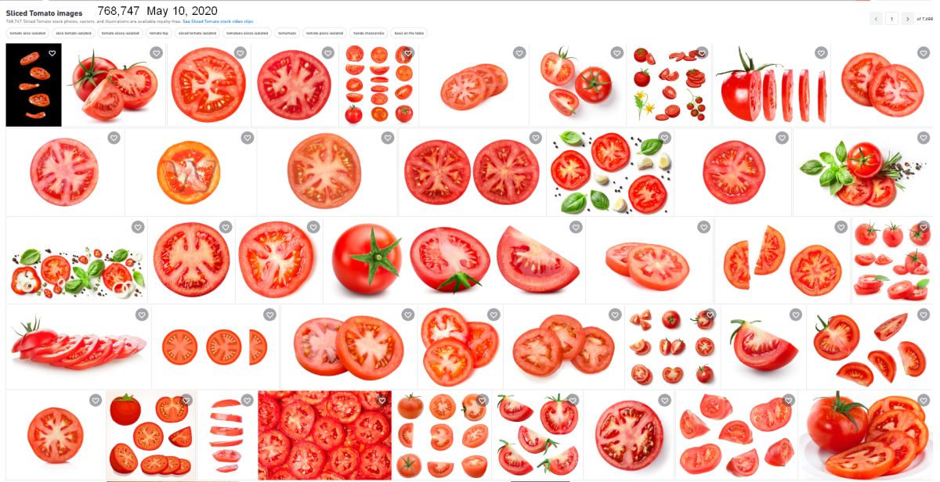Select the 'tomato slice isolated' tag
The width and height of the screenshot is (940, 482).
(x=27, y=34)
